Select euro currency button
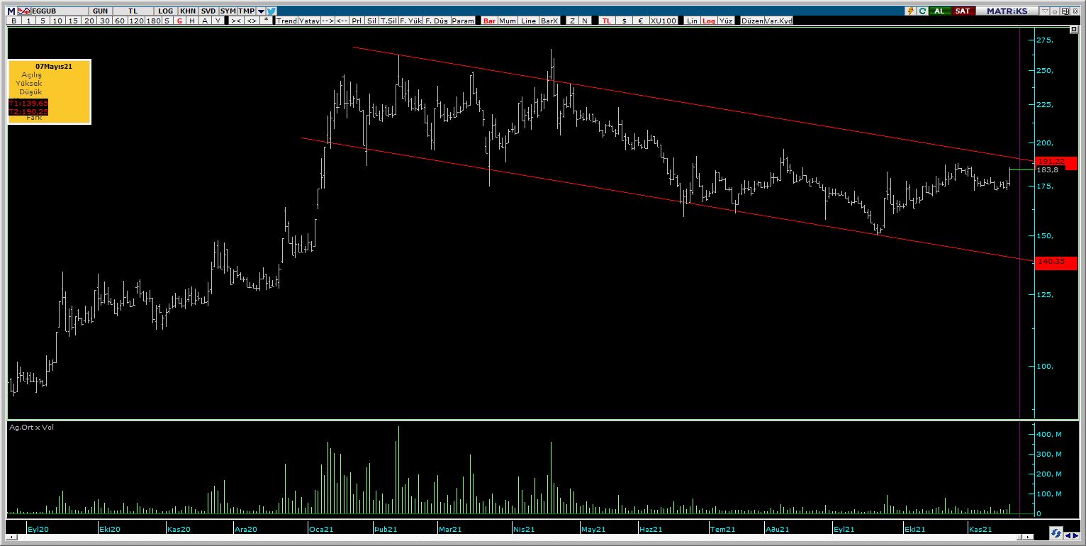This screenshot has height=546, width=1086. 641,21
